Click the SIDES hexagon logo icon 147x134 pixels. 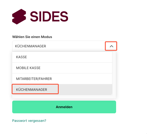pyautogui.click(x=19, y=17)
